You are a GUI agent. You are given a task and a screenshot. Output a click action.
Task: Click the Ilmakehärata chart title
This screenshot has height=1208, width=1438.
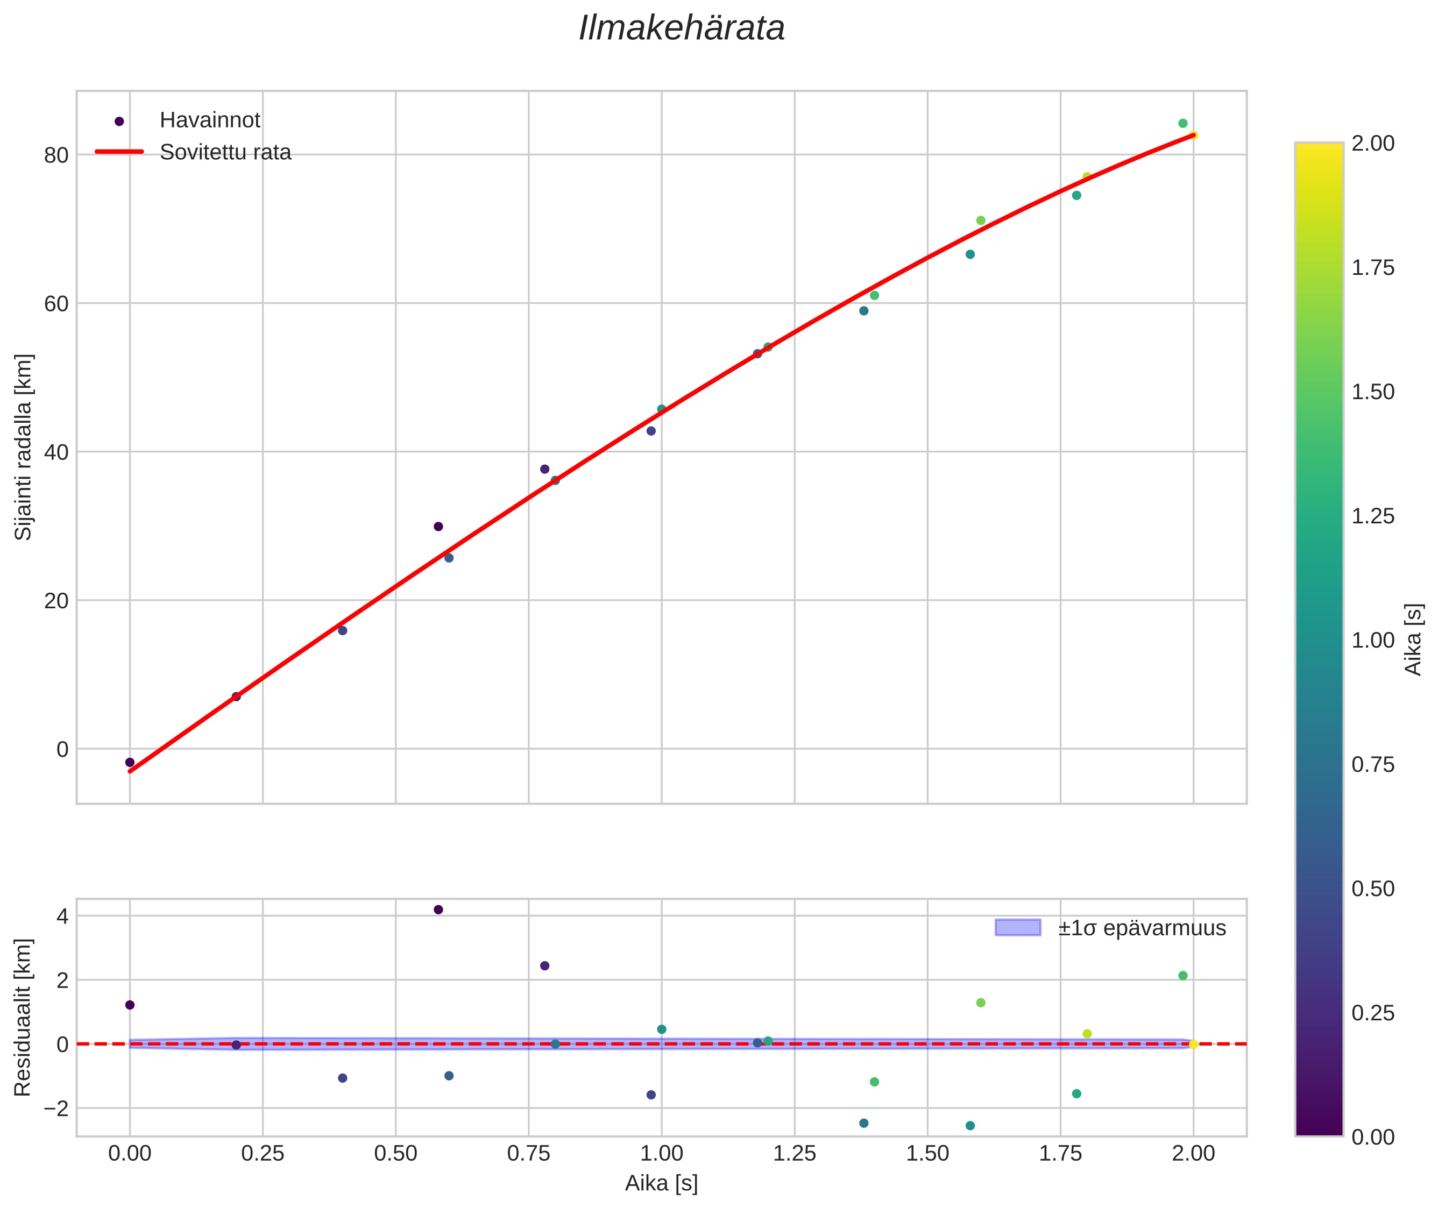point(681,29)
